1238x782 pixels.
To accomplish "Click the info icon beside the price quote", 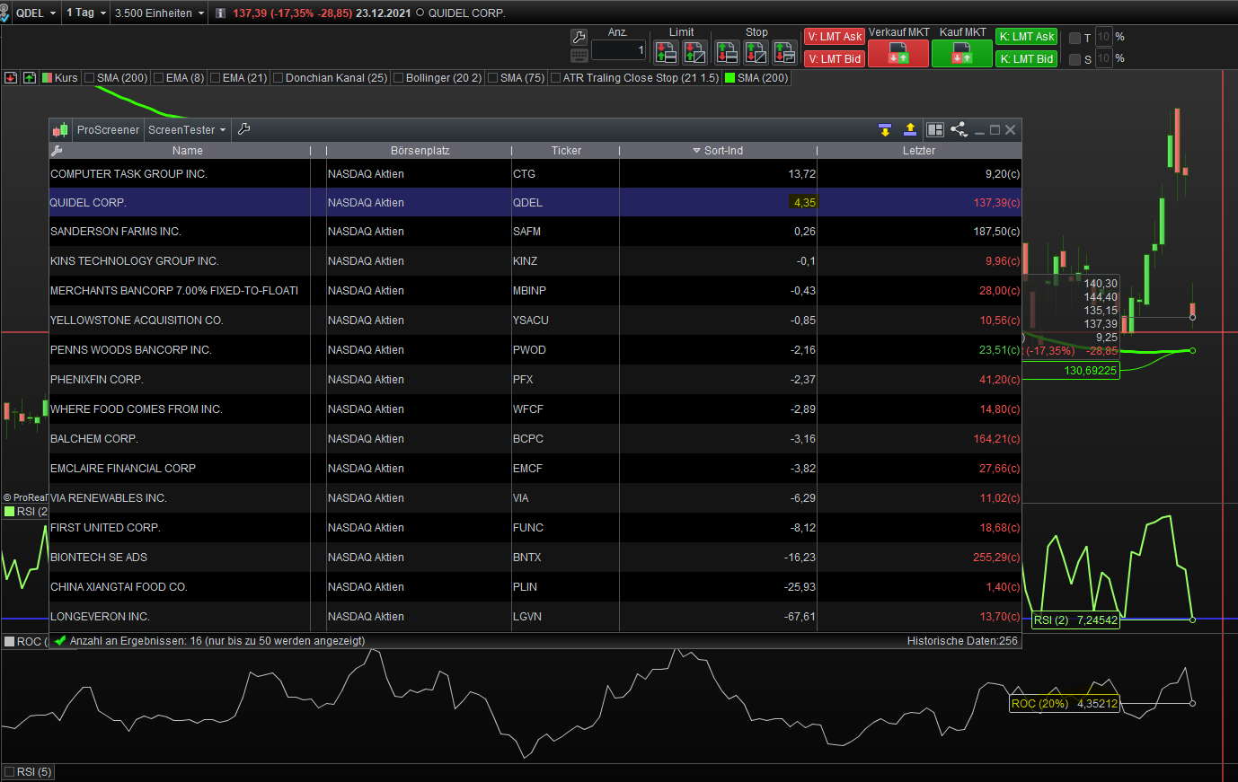I will 220,13.
